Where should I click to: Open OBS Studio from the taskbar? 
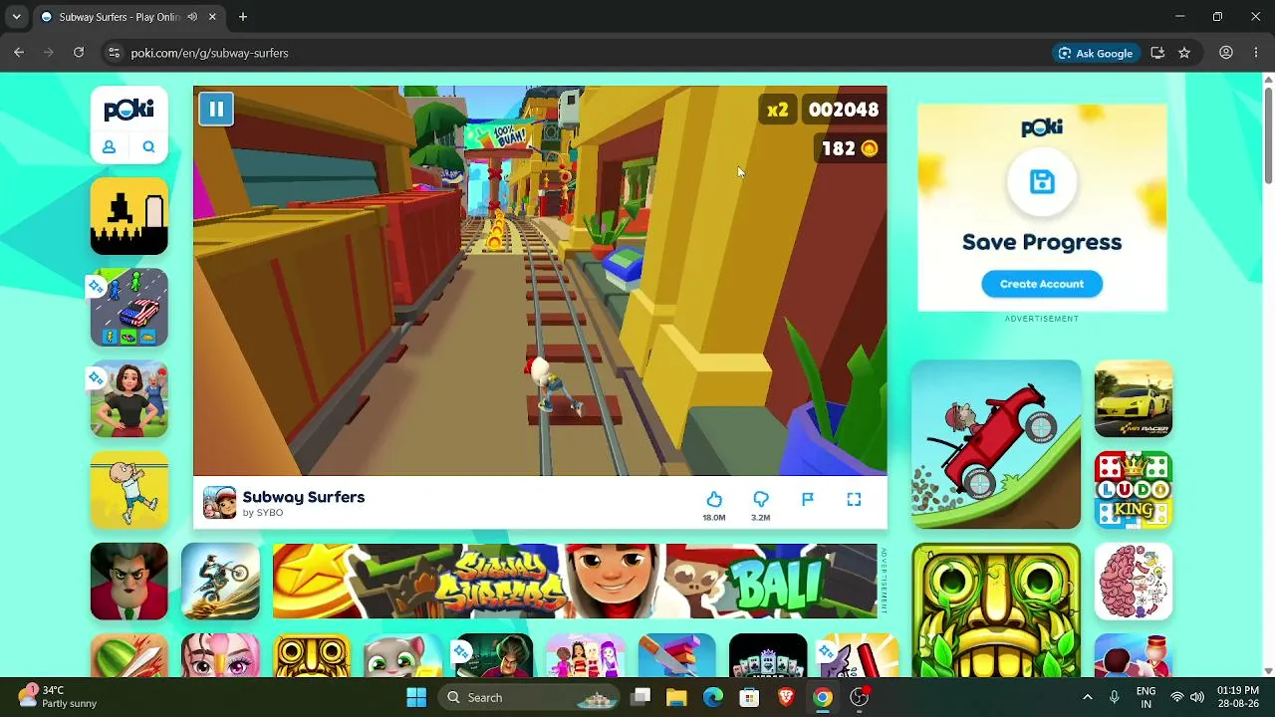(x=859, y=697)
